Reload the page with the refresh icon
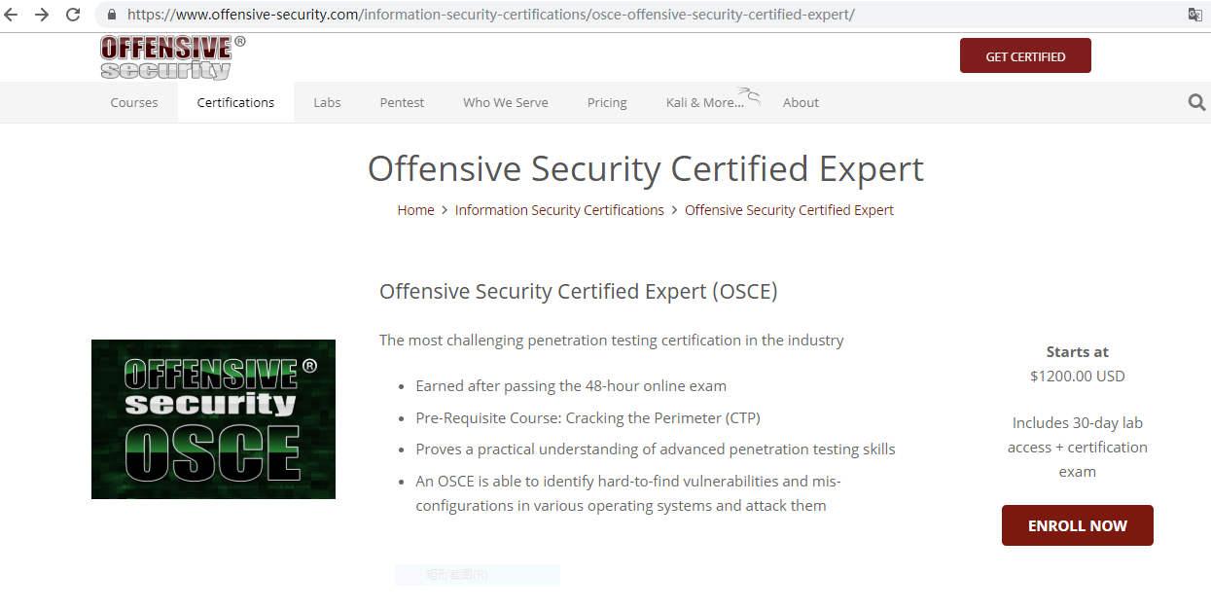This screenshot has height=611, width=1211. point(73,15)
